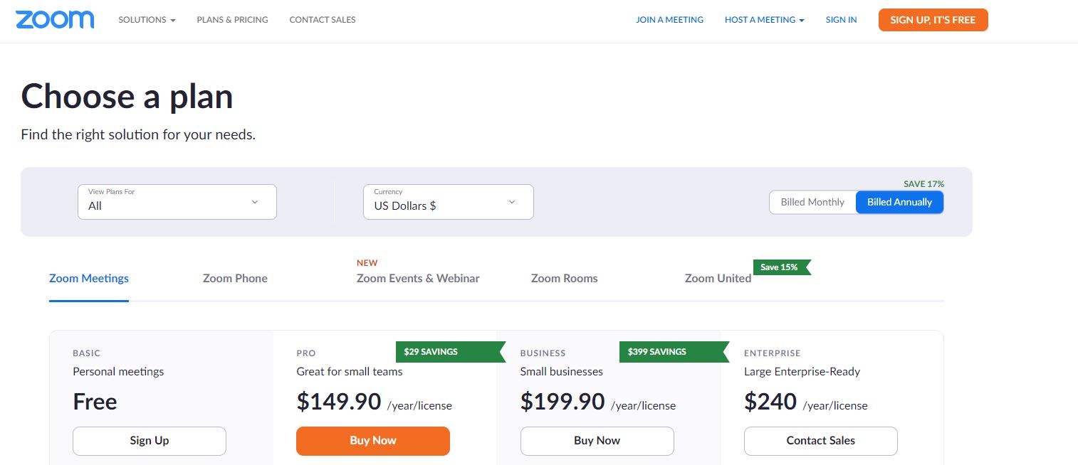Image resolution: width=1078 pixels, height=465 pixels.
Task: Click the 'BUSINESS' plan label
Action: click(x=543, y=353)
